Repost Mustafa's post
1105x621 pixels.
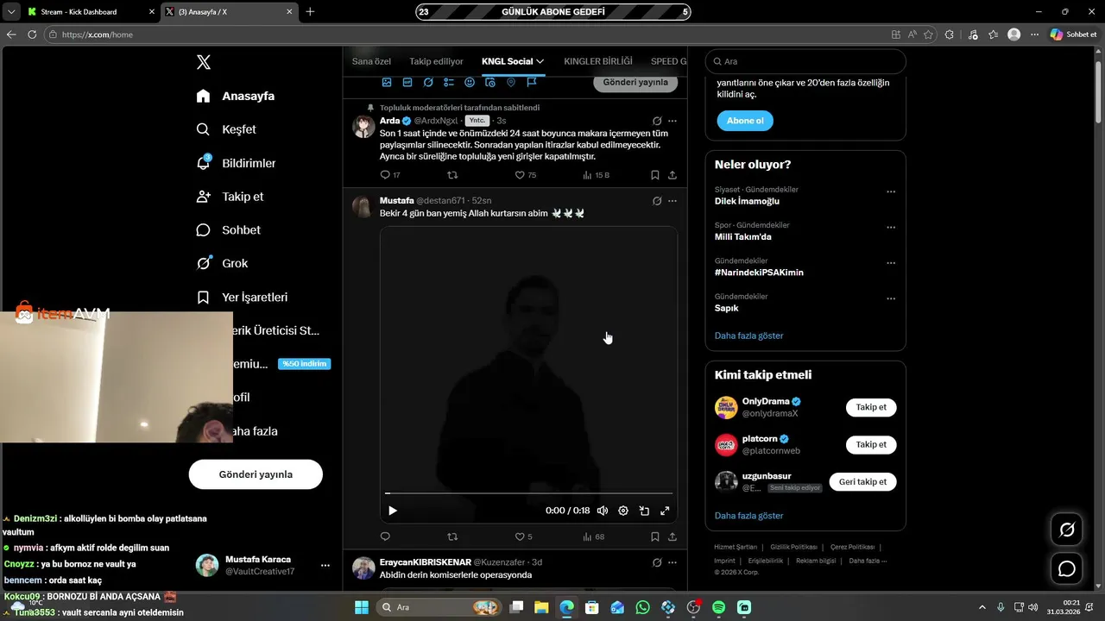pos(452,536)
